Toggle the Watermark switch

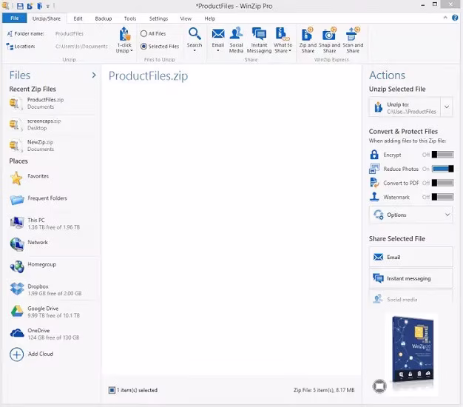tap(442, 197)
